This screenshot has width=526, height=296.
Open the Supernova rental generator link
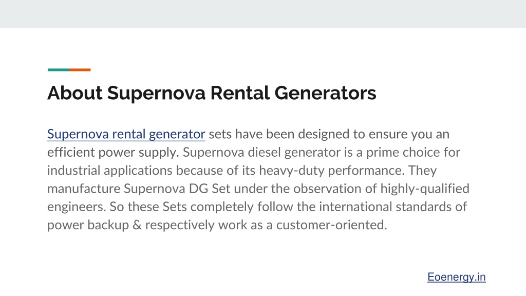(x=126, y=134)
